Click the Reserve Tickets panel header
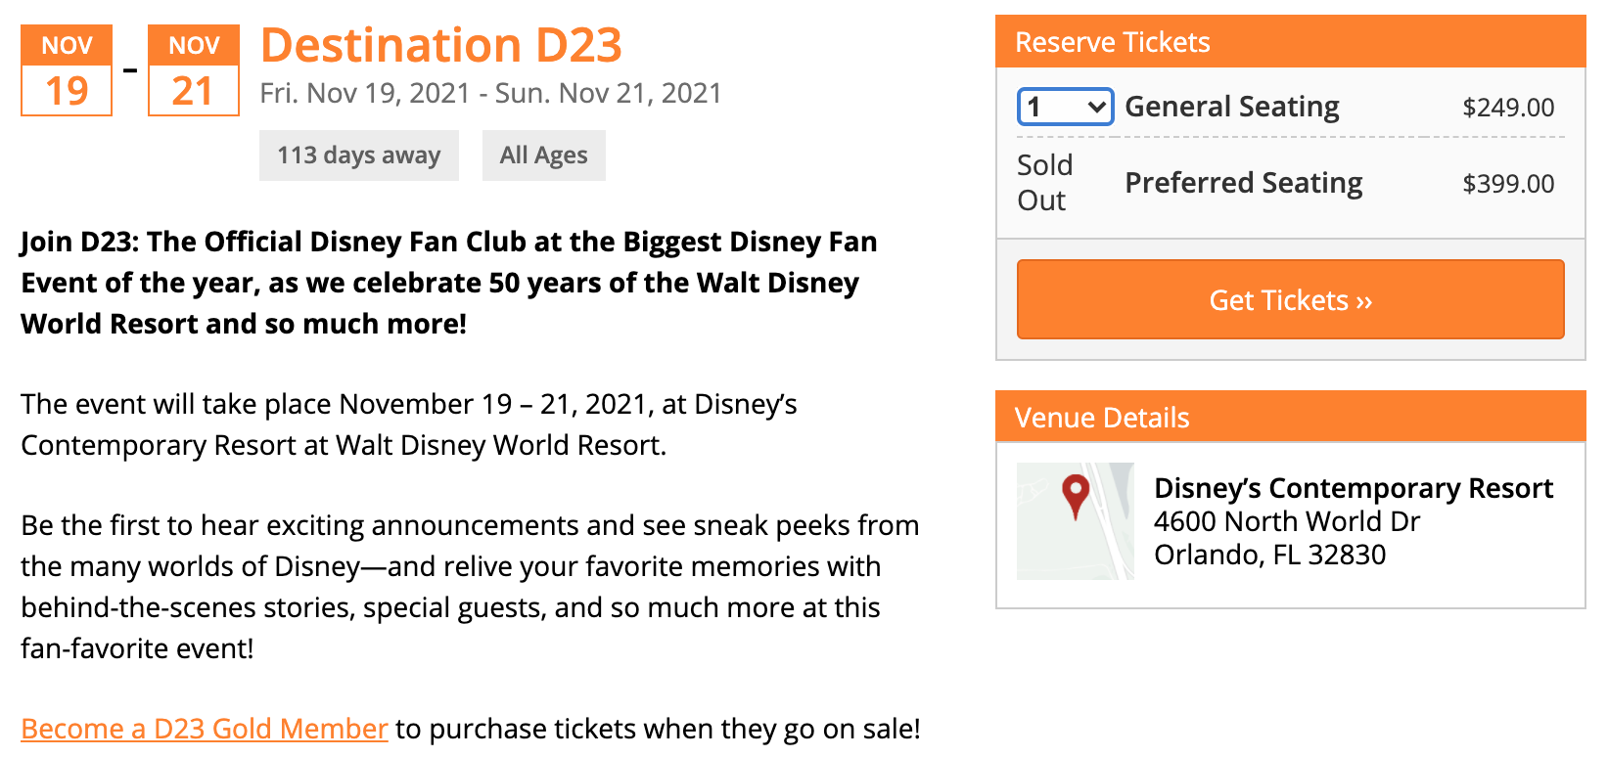 pos(1290,42)
